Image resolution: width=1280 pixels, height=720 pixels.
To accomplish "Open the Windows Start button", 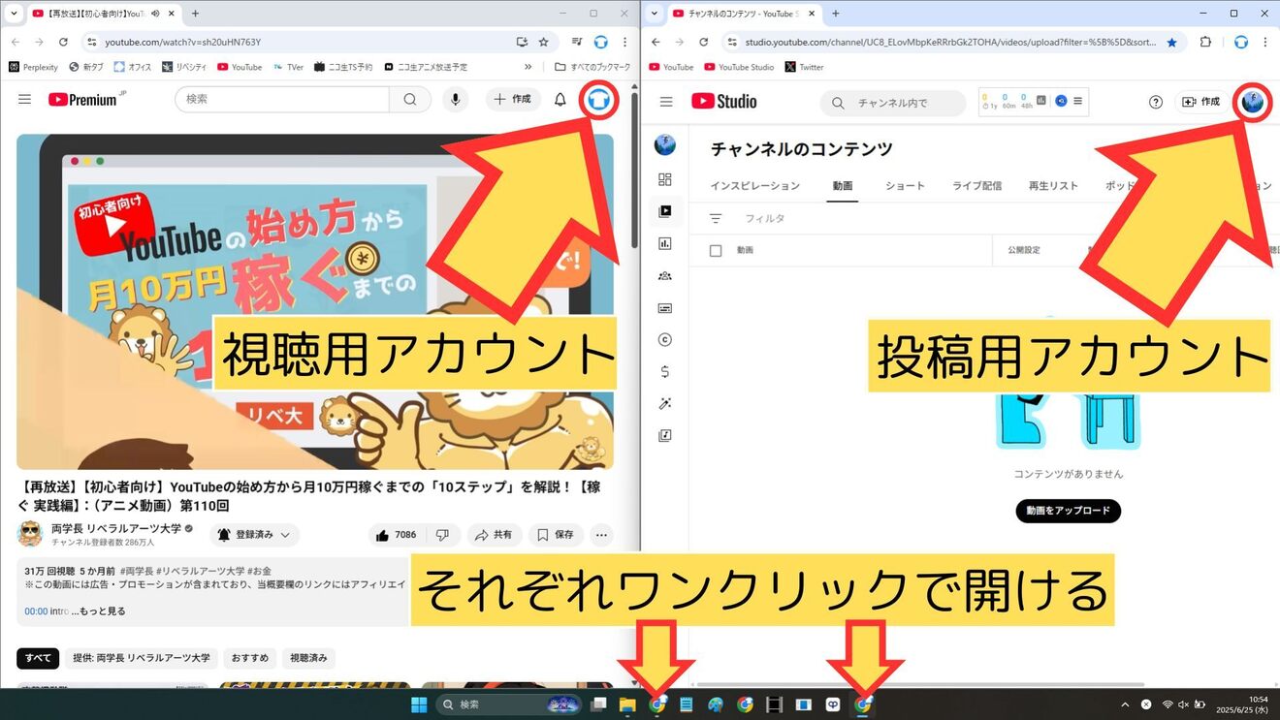I will pos(419,704).
